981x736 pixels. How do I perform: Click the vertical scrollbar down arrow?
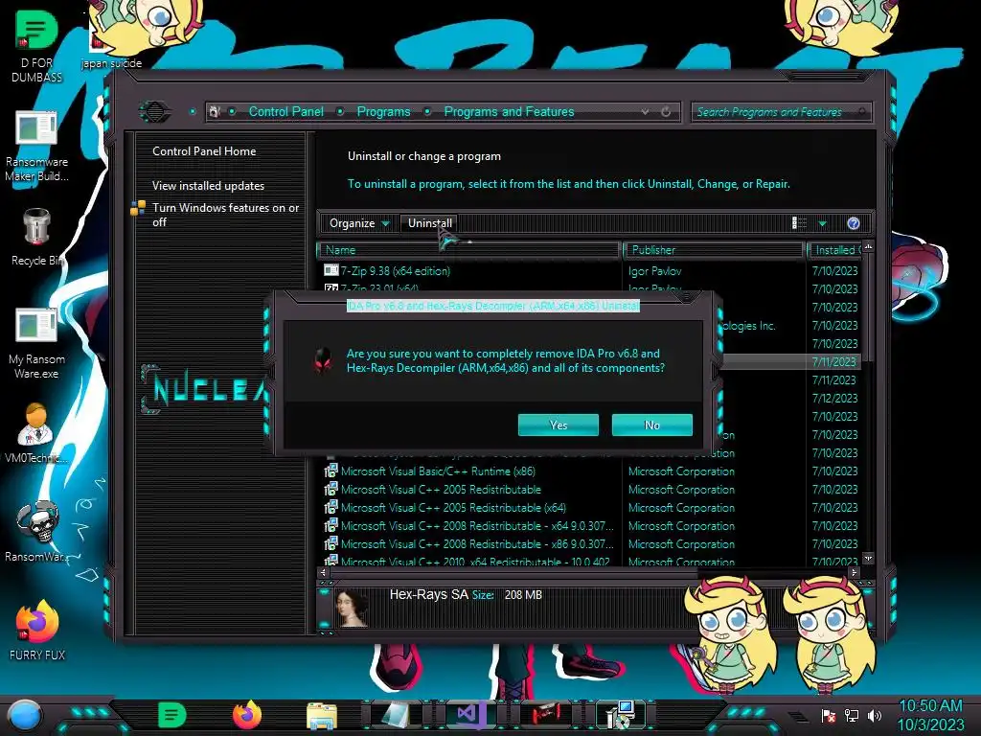click(x=868, y=558)
